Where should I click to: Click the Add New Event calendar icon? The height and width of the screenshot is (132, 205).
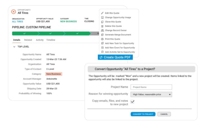tap(102, 47)
